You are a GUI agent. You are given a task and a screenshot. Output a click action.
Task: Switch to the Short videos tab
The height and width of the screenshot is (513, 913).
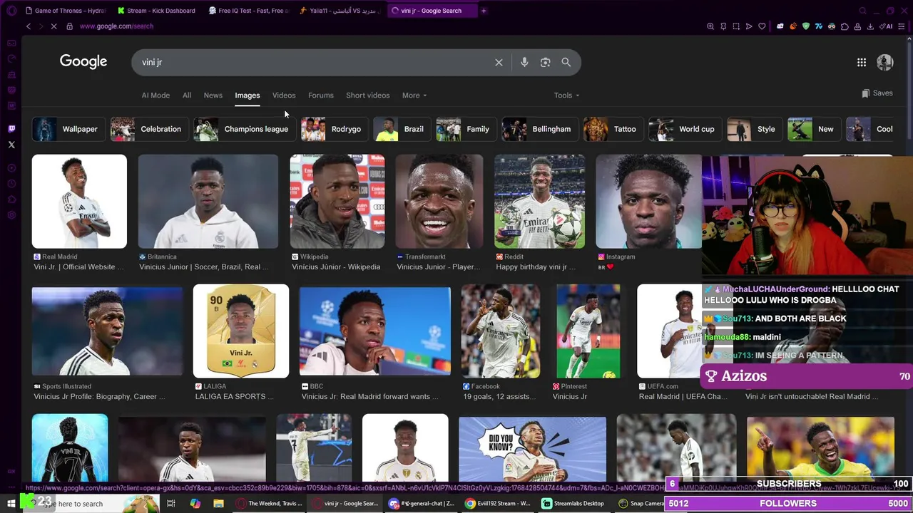pos(368,95)
